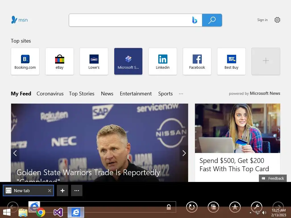Click the powered by Microsoft News text
This screenshot has height=218, width=291.
click(254, 93)
